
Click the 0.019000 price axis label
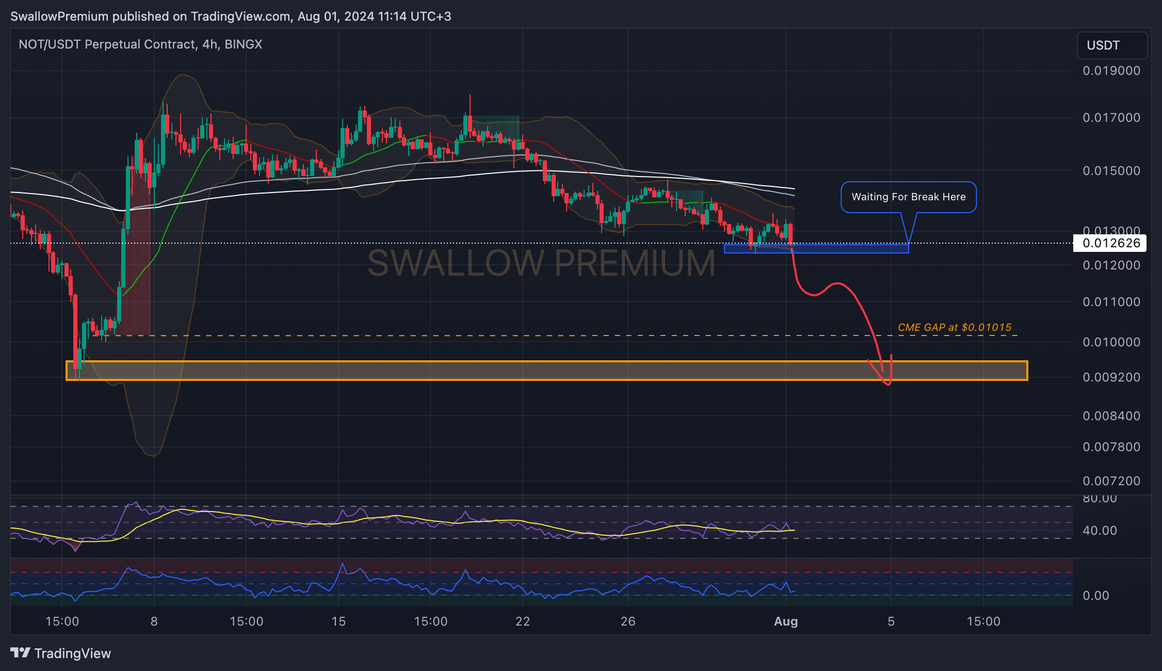coord(1111,71)
